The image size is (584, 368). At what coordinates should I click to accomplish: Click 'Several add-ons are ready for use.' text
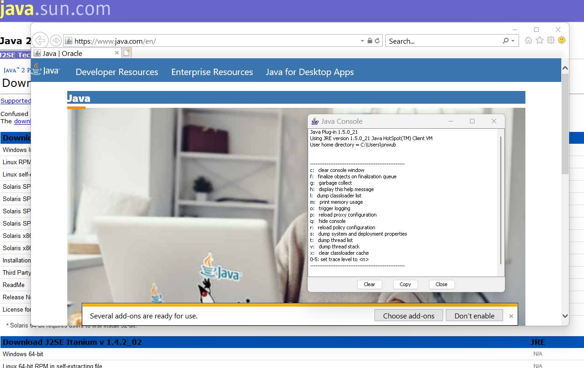[144, 316]
